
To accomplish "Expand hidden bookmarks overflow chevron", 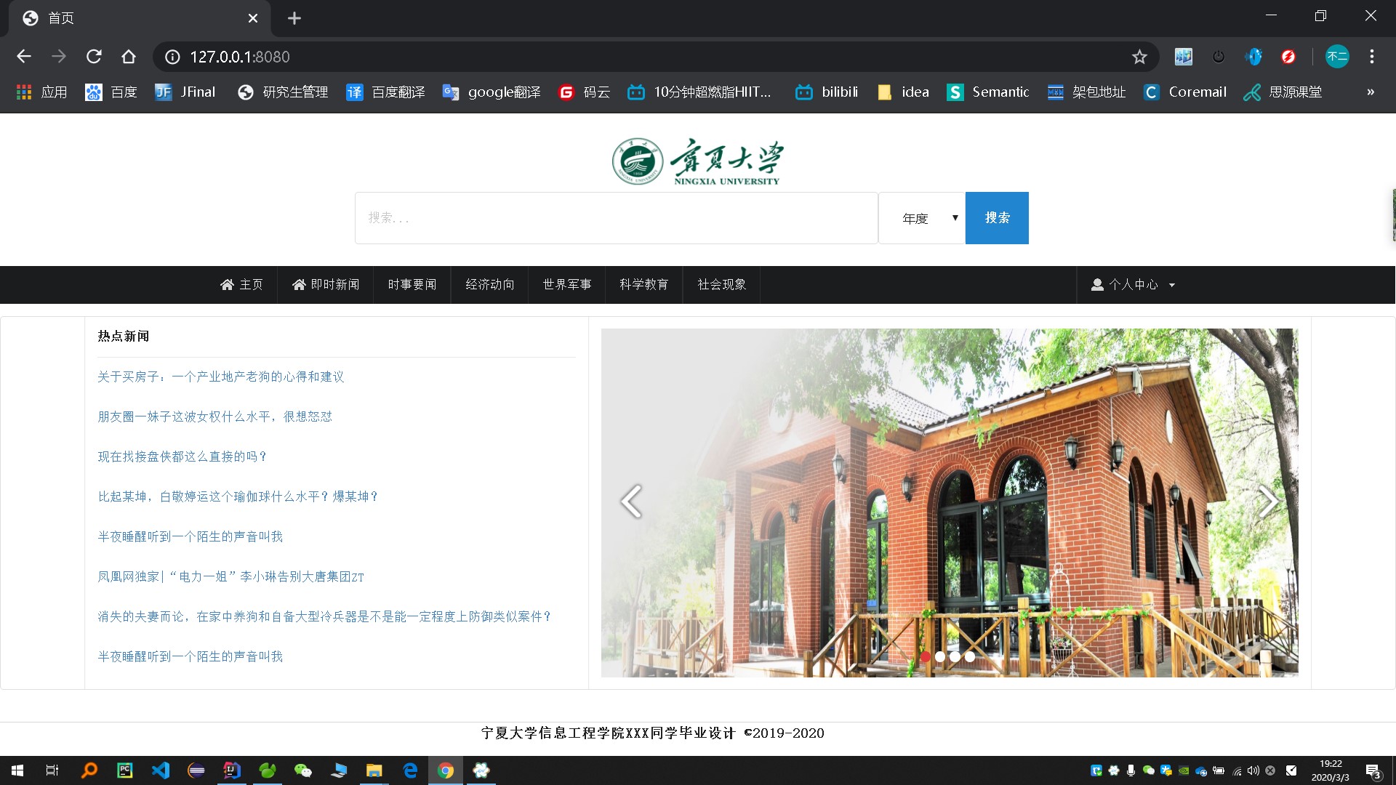I will 1371,92.
